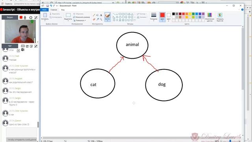Pick the black color from the palette
Screen dimensions: 252x142
pos(174,14)
